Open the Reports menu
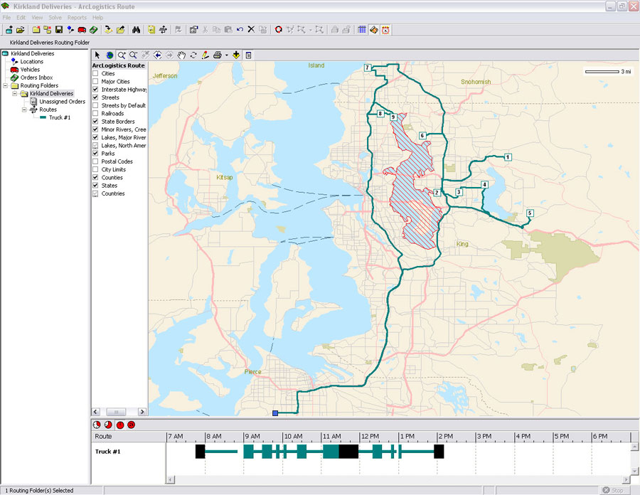 click(x=77, y=17)
